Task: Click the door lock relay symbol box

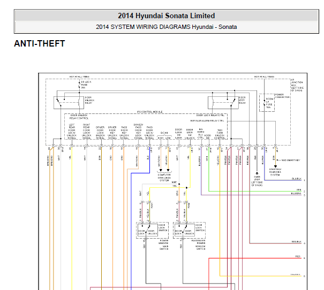Action: pyautogui.click(x=223, y=103)
